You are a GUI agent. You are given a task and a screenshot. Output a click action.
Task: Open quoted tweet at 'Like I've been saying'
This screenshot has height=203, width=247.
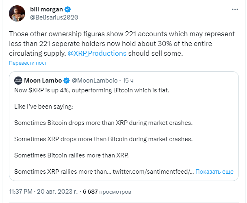point(43,107)
